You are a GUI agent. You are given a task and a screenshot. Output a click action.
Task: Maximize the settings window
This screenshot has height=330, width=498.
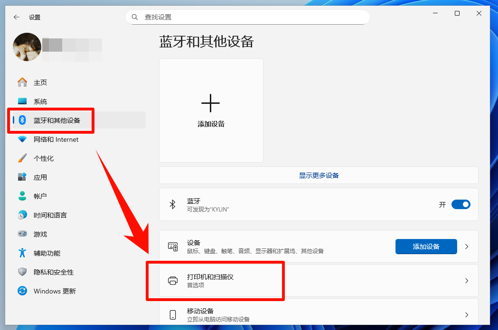click(457, 13)
